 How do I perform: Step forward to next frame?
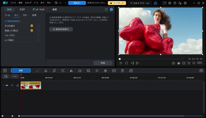[137, 63]
